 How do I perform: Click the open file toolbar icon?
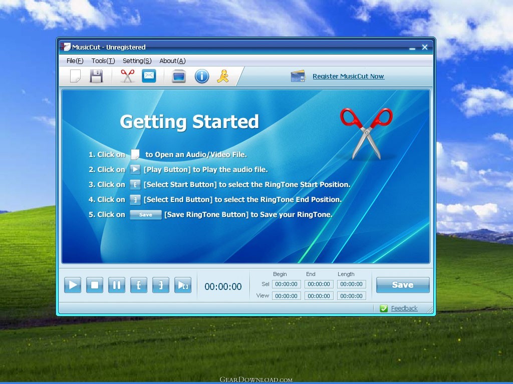coord(76,76)
